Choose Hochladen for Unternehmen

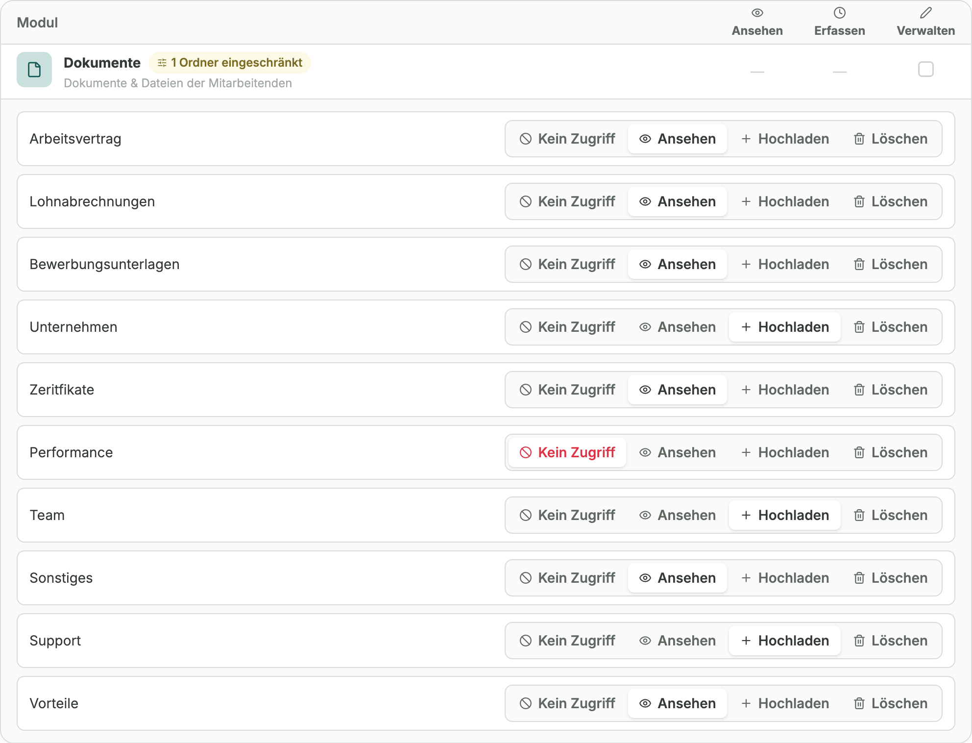pyautogui.click(x=785, y=327)
